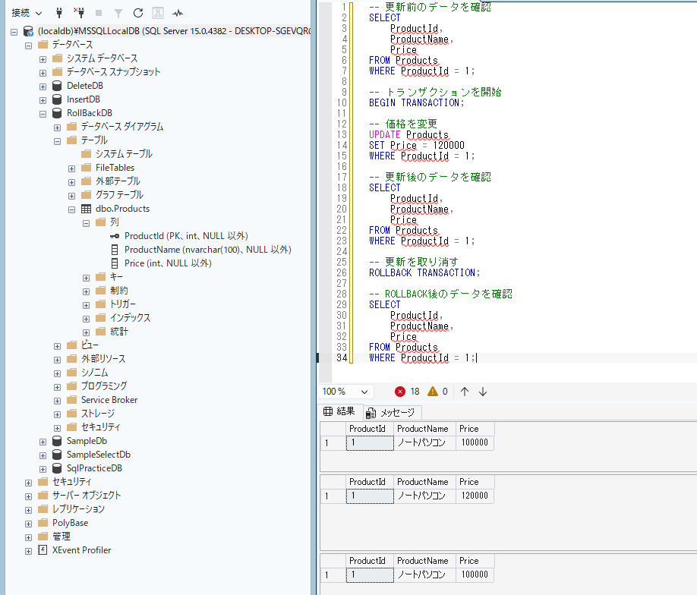Image resolution: width=697 pixels, height=595 pixels.
Task: Collapse the RollBackDB database node
Action: click(43, 114)
